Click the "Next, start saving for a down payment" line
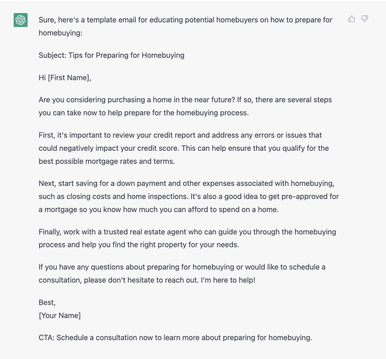The width and height of the screenshot is (386, 359). pos(187,183)
